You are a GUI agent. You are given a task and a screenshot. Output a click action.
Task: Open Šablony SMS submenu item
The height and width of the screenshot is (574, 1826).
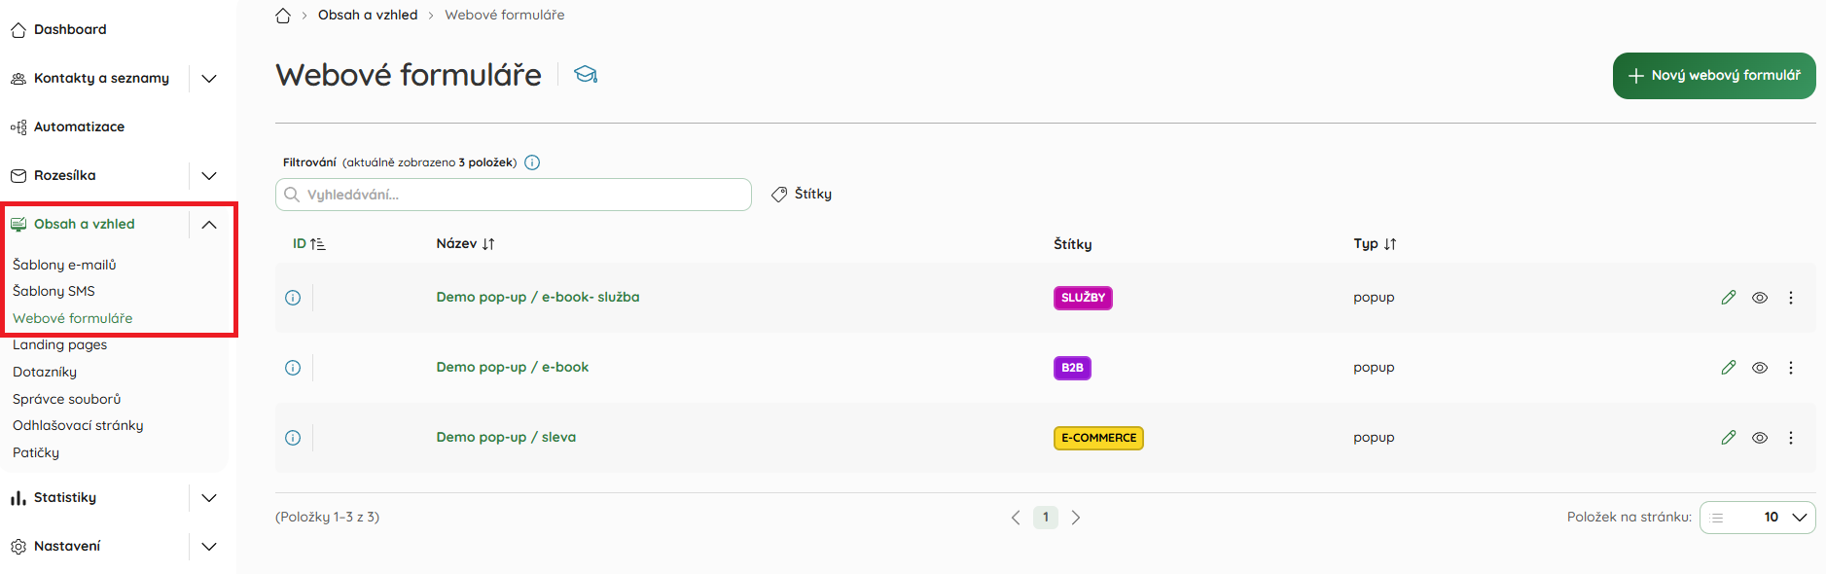coord(54,291)
